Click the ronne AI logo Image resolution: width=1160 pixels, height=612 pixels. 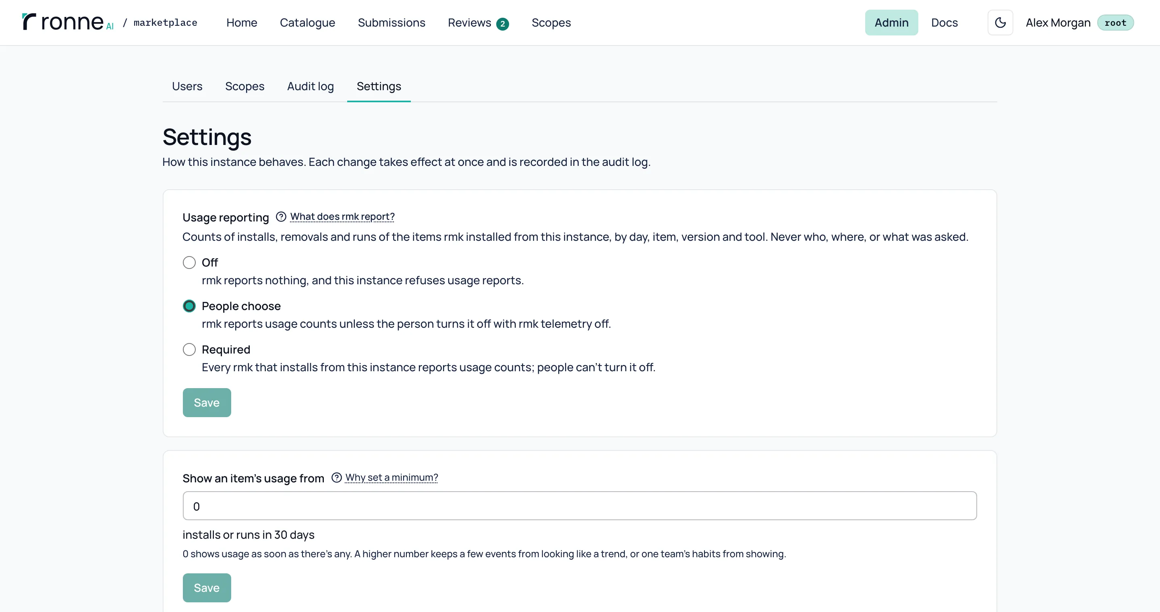(x=68, y=22)
